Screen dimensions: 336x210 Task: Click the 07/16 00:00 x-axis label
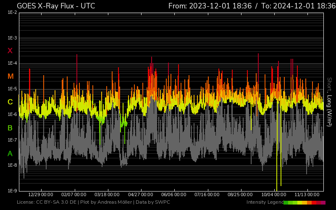click(207, 195)
